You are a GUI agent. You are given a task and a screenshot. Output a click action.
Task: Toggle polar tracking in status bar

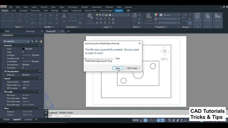click(x=145, y=120)
